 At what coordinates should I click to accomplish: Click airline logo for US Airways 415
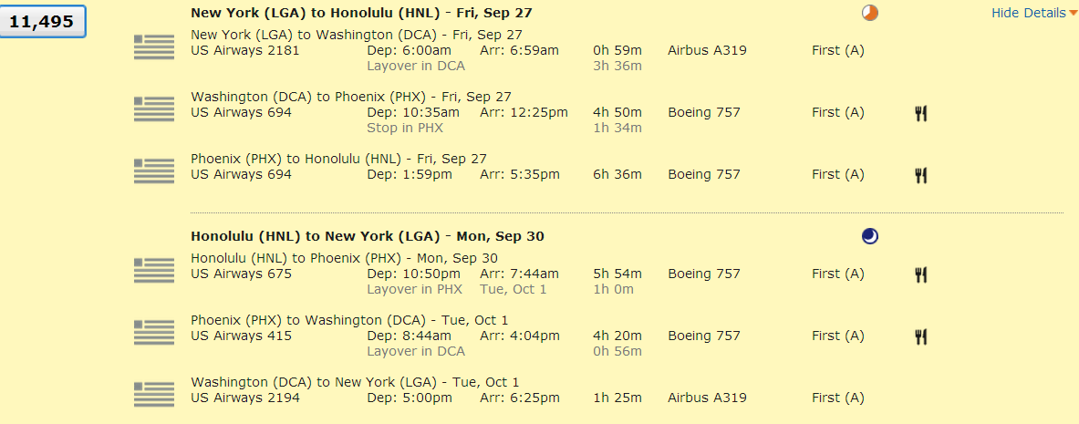(x=153, y=332)
